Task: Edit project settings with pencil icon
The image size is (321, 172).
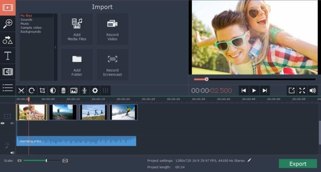Action: [x=250, y=160]
